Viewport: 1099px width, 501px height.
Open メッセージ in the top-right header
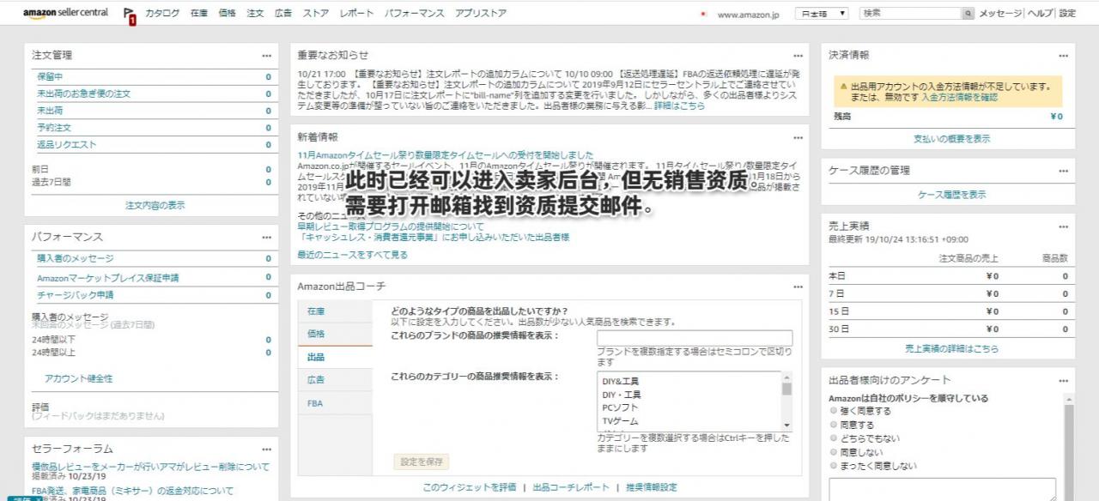[x=1001, y=14]
